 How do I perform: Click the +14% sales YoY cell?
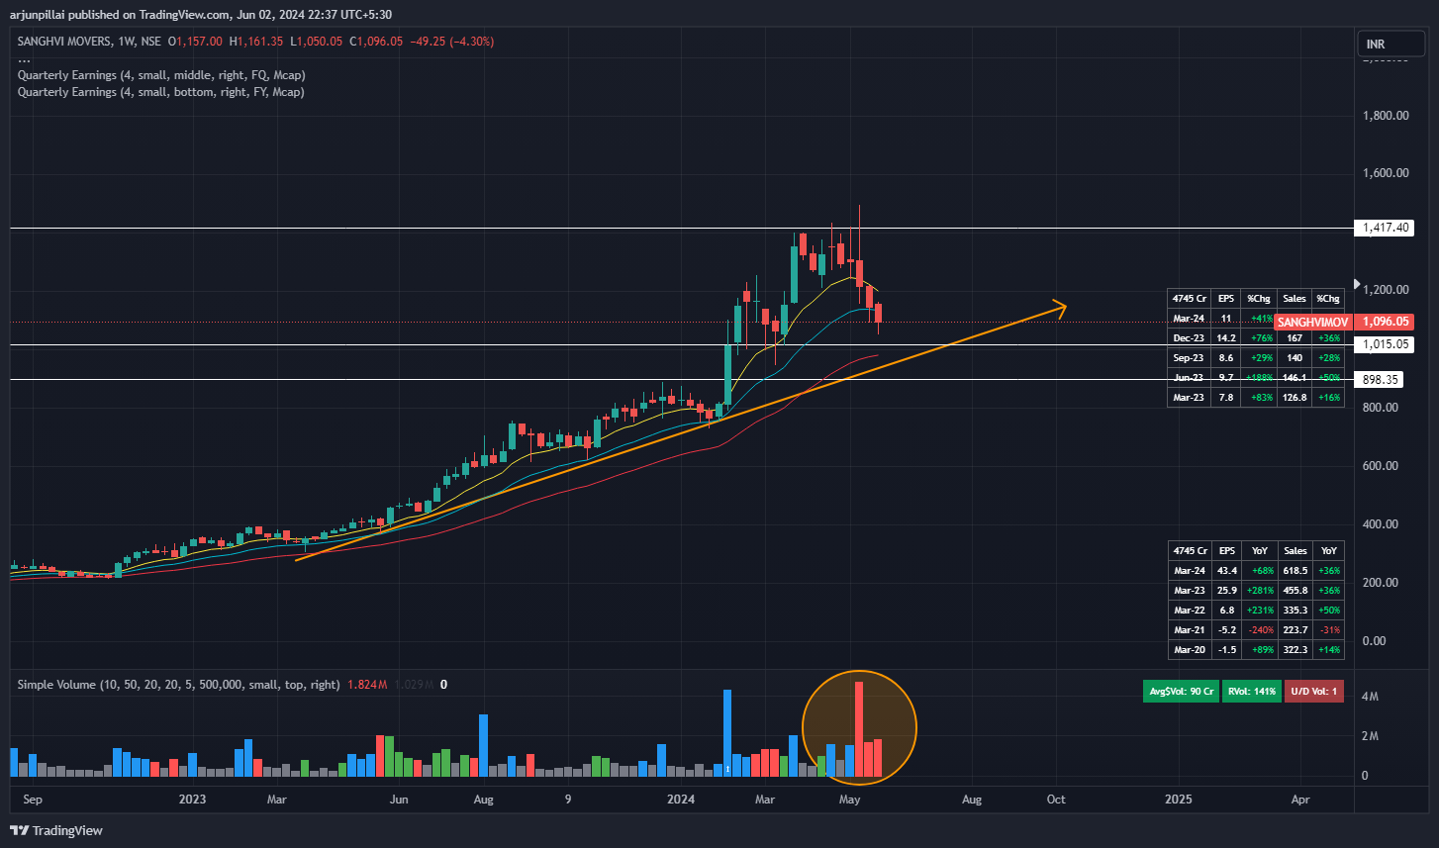[x=1328, y=650]
